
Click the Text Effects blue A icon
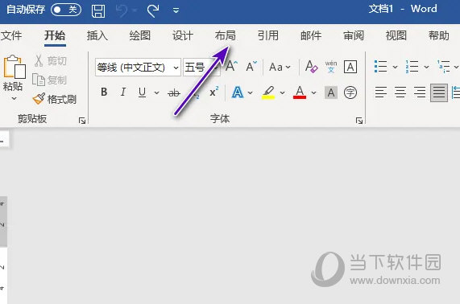pyautogui.click(x=238, y=92)
